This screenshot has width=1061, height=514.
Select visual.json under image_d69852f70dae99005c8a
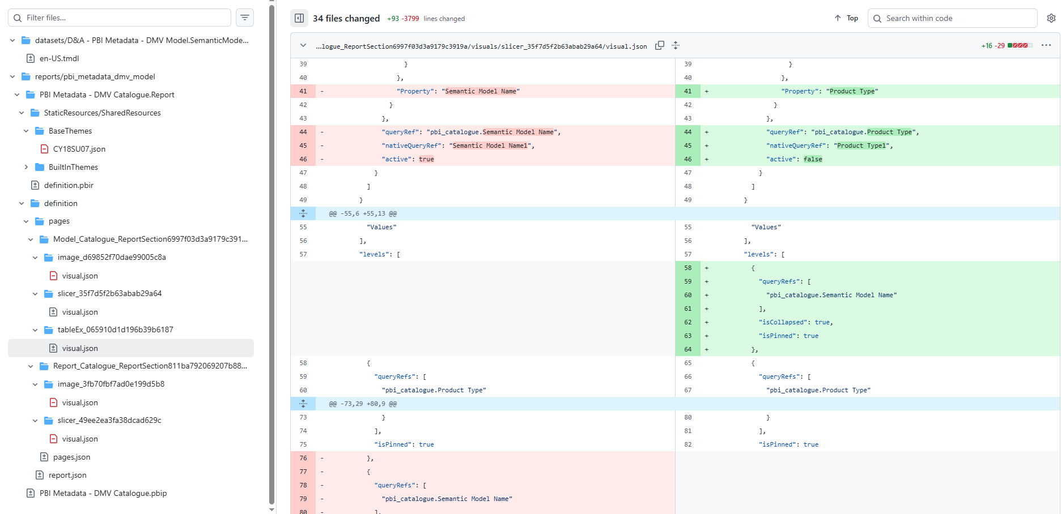[80, 276]
